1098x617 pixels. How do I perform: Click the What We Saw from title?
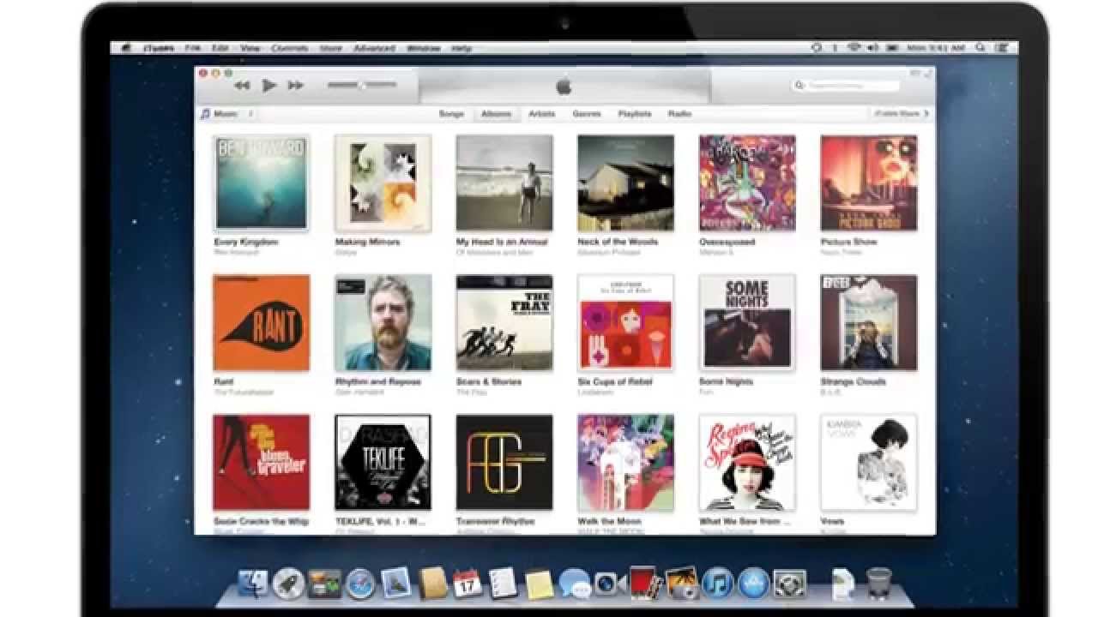[745, 521]
